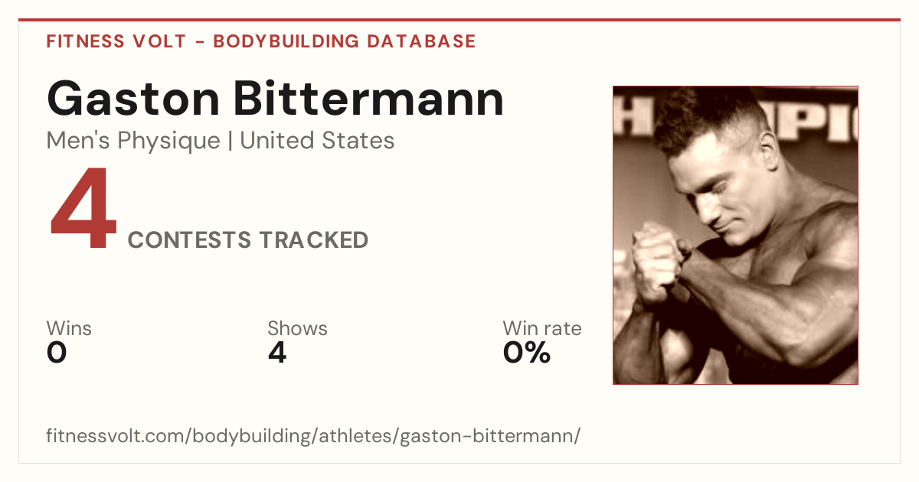Screen dimensions: 919x482
Task: Select the Men's Physique division text
Action: [133, 141]
